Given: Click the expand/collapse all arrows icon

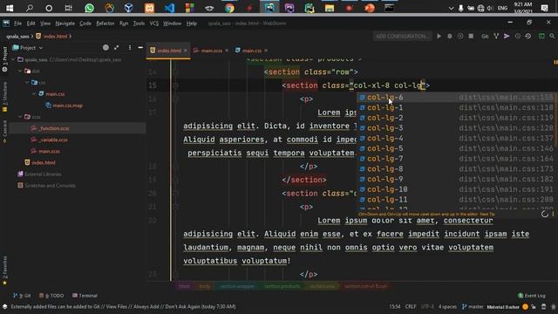Looking at the screenshot, I should tap(116, 47).
